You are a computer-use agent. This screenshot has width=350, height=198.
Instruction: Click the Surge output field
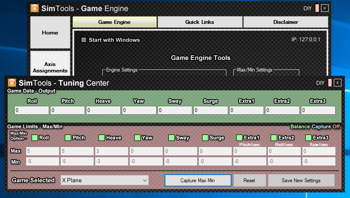[211, 110]
